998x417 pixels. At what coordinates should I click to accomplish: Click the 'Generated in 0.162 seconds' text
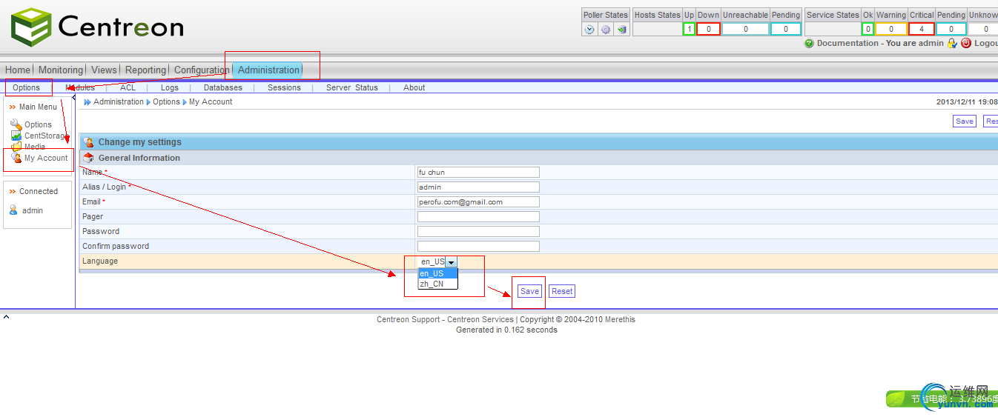506,330
